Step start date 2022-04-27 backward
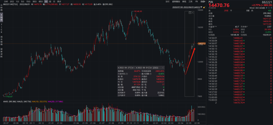 click(118, 68)
